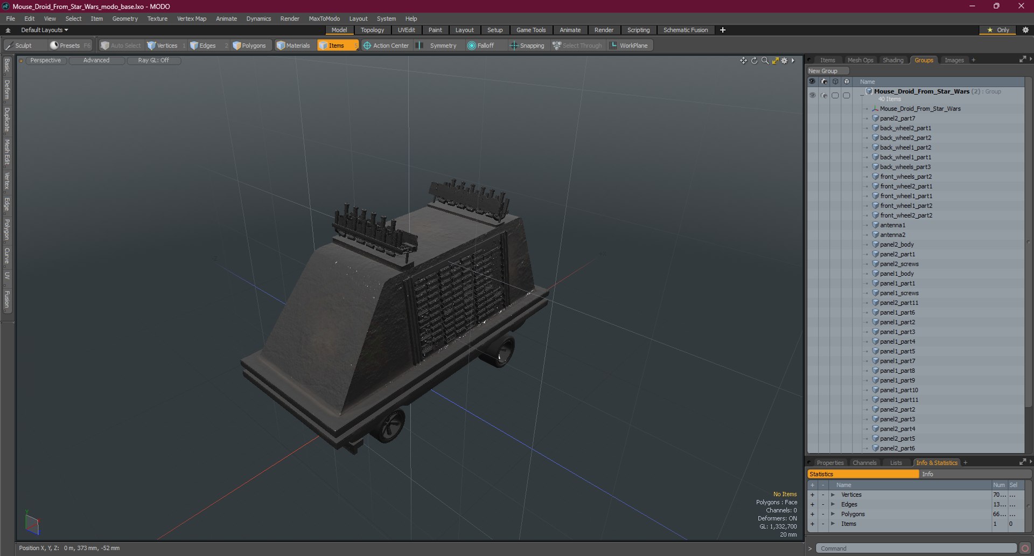Click the viewport rotate icon

pos(754,60)
